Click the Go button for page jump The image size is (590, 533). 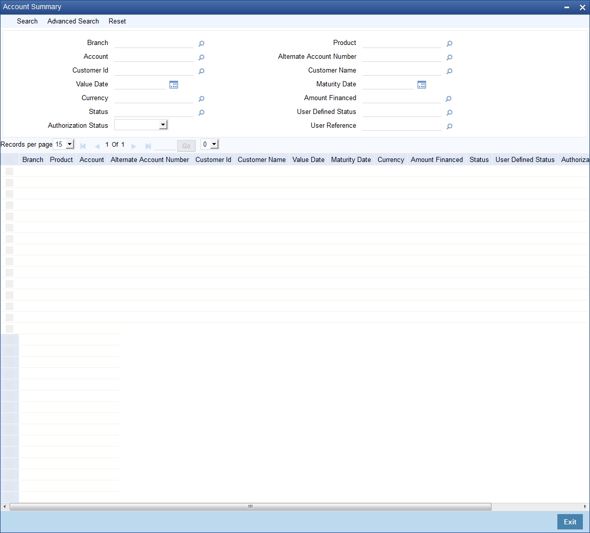[186, 146]
